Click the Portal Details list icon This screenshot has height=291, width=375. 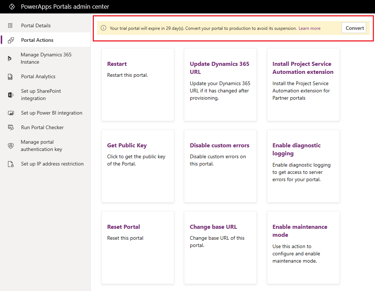(x=10, y=25)
